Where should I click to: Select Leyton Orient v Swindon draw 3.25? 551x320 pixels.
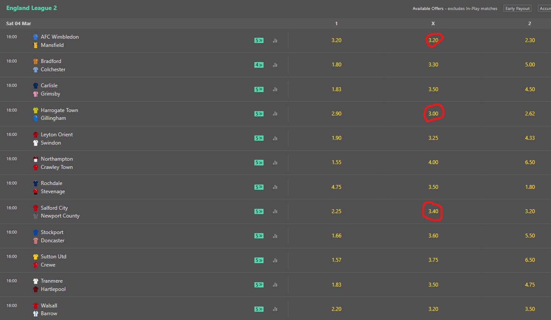click(x=433, y=138)
